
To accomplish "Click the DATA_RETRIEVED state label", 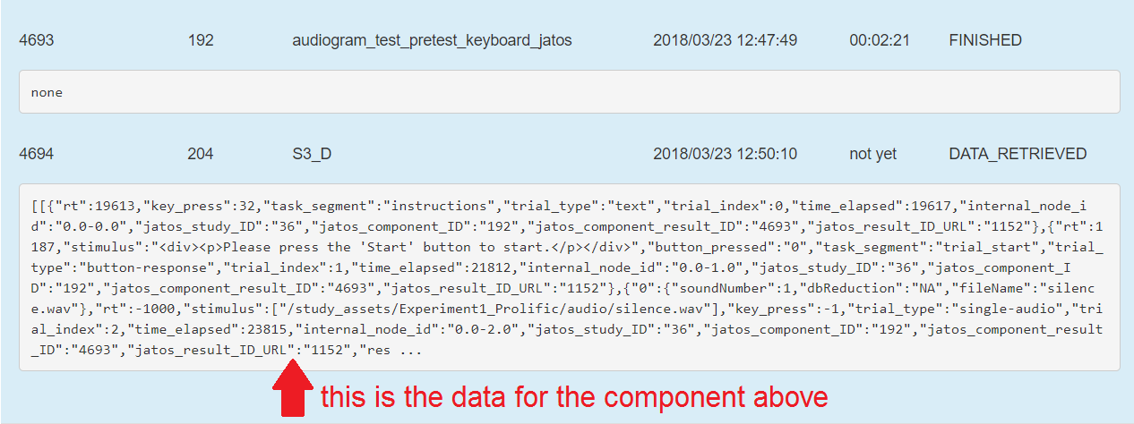I will [x=1018, y=154].
